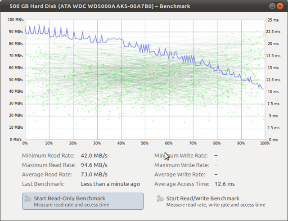Click 'Measure read rate, write rate and access time' subtitle
This screenshot has width=288, height=221.
tap(216, 205)
